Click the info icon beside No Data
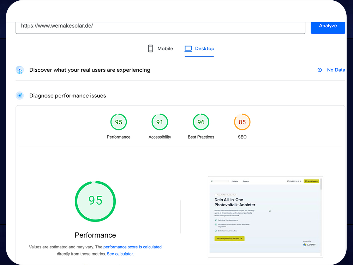This screenshot has width=353, height=265. click(320, 70)
